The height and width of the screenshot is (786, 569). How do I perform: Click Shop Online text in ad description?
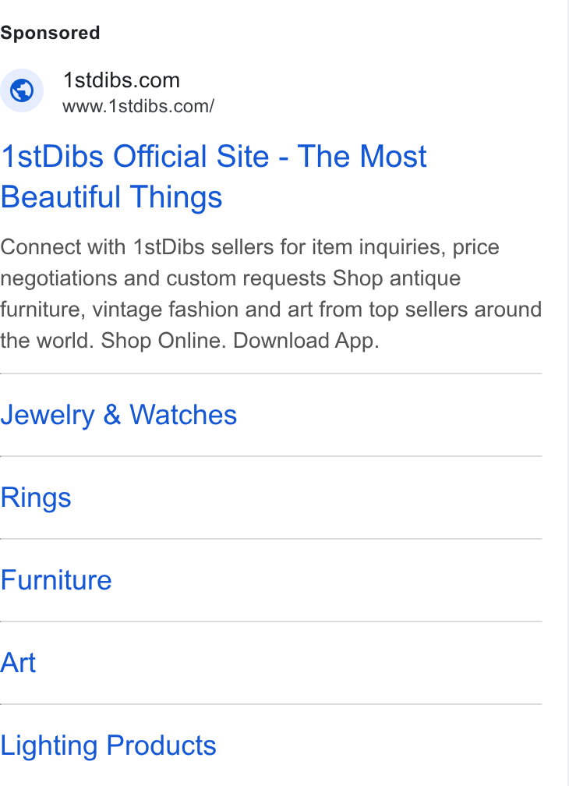[x=163, y=341]
